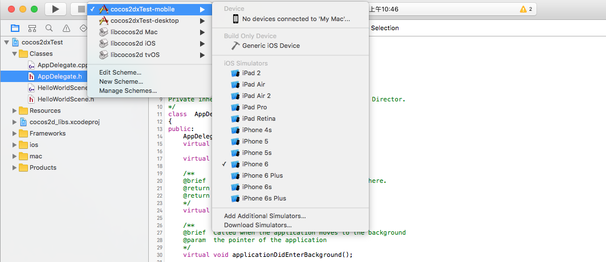Choose the iPhone 5s simulator
This screenshot has width=606, height=262.
pyautogui.click(x=290, y=153)
